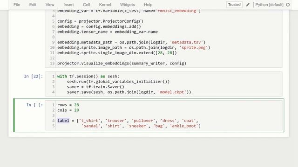Open the View menu

click(50, 5)
